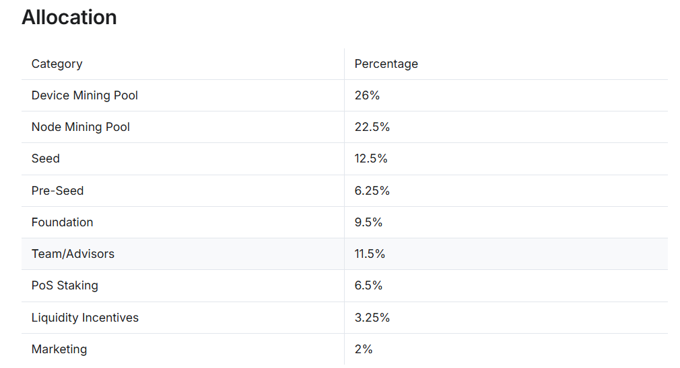Select the Seed category cell
The height and width of the screenshot is (368, 680).
click(46, 158)
